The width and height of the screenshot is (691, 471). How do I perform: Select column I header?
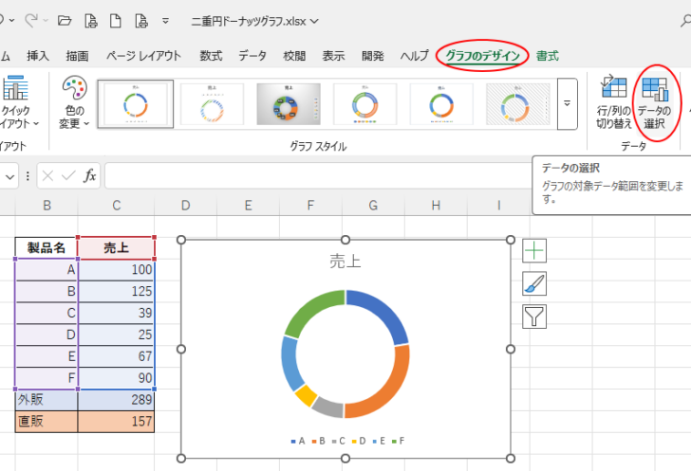click(499, 206)
